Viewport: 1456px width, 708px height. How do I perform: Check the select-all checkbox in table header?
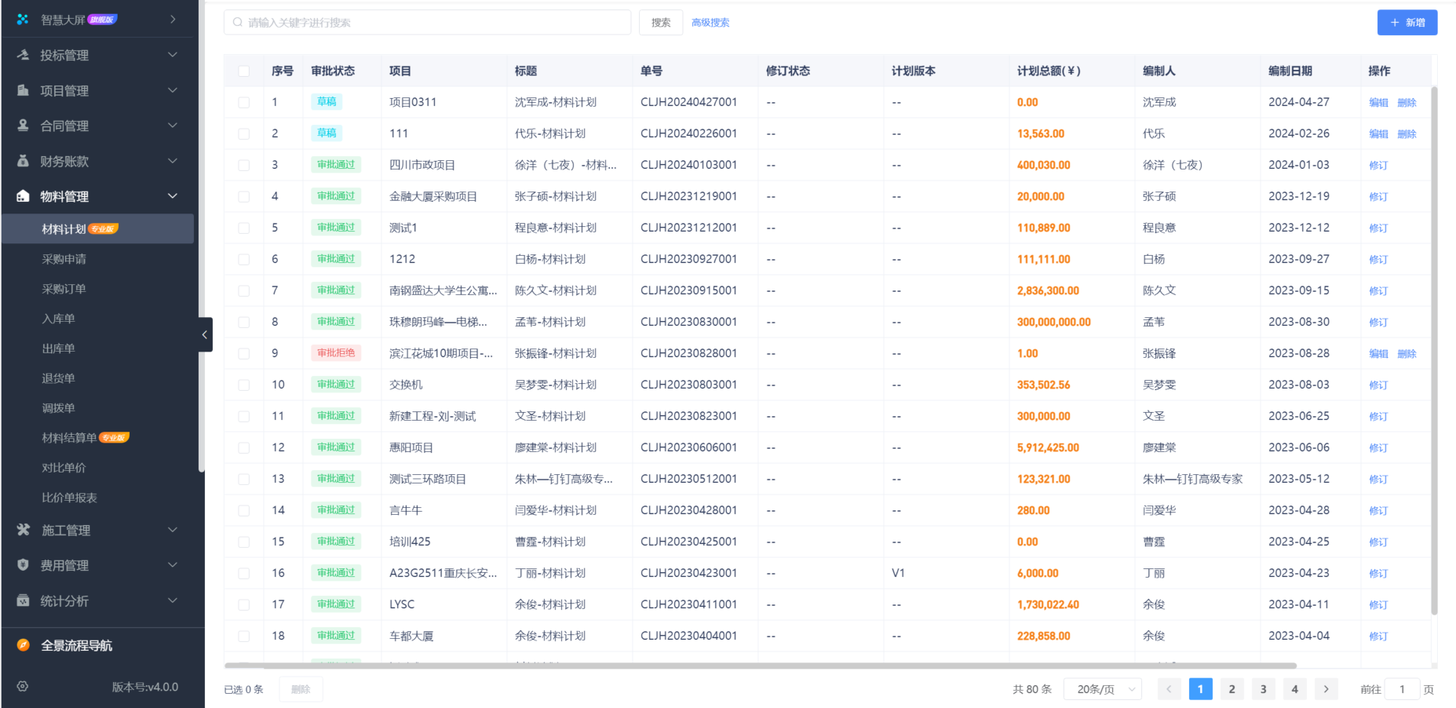coord(244,70)
